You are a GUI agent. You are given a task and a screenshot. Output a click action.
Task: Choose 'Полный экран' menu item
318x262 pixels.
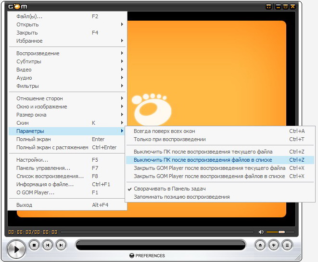tap(67, 139)
